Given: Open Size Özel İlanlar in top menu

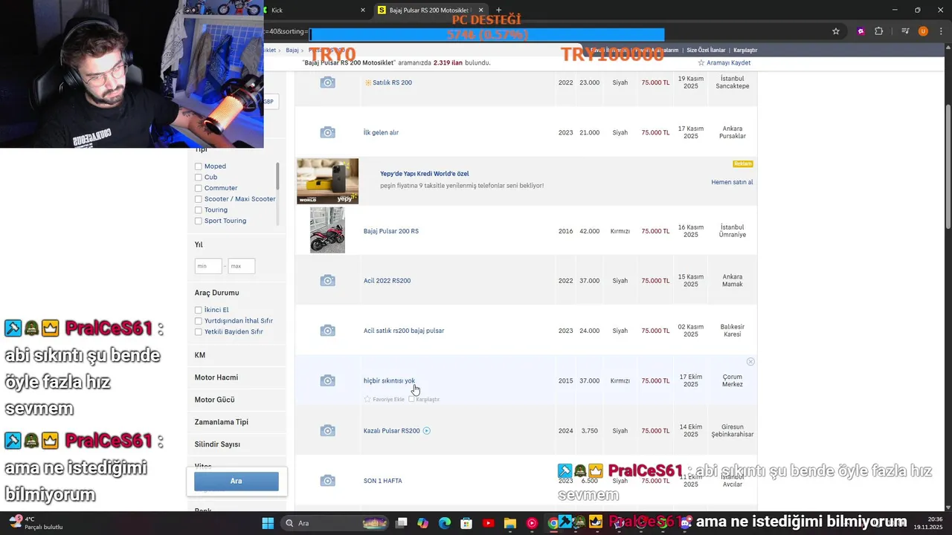Looking at the screenshot, I should (706, 50).
